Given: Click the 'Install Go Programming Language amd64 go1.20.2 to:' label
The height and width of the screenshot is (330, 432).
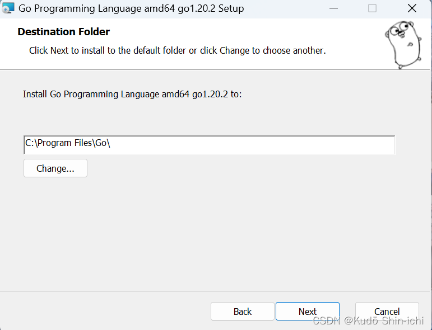Looking at the screenshot, I should [x=132, y=94].
